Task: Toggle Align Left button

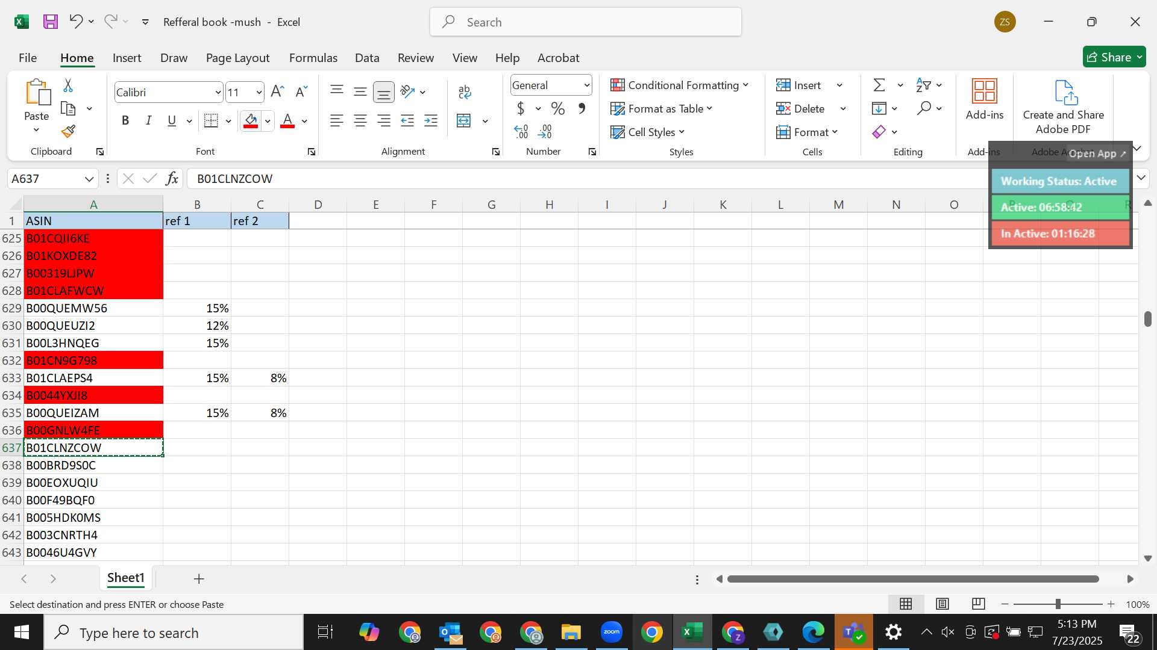Action: (x=337, y=120)
